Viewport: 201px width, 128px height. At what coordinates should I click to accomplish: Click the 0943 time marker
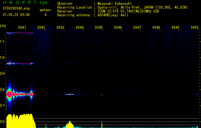pyautogui.click(x=60, y=28)
